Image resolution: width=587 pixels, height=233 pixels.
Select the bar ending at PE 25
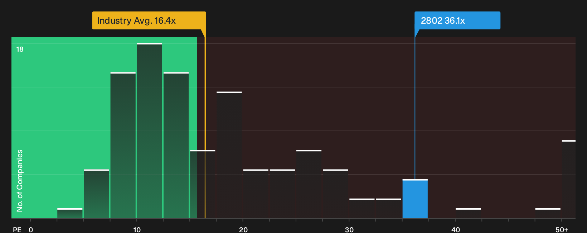tap(282, 194)
